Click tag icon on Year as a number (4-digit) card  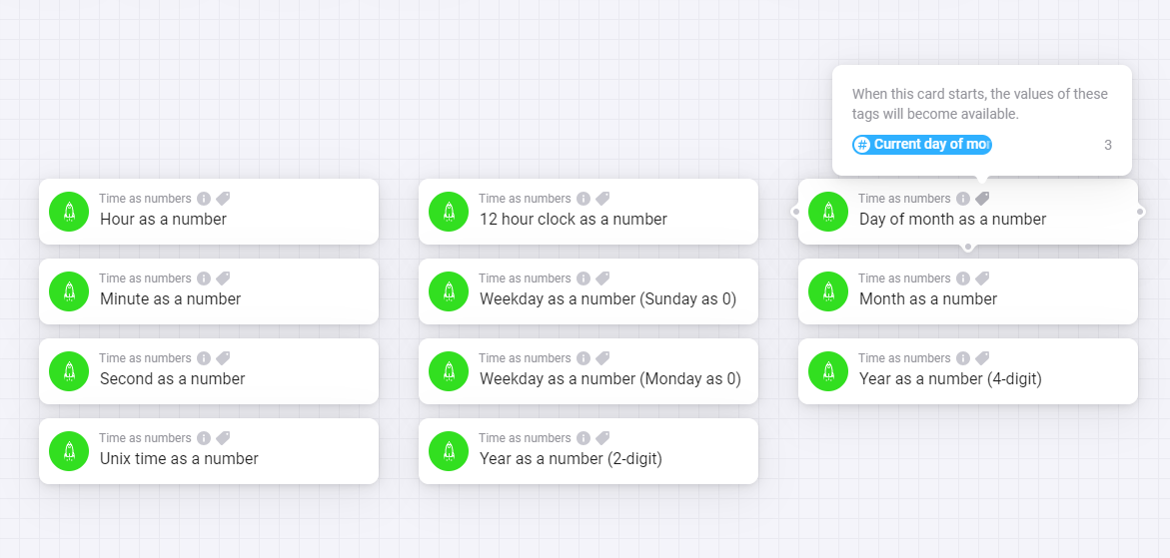pyautogui.click(x=982, y=358)
